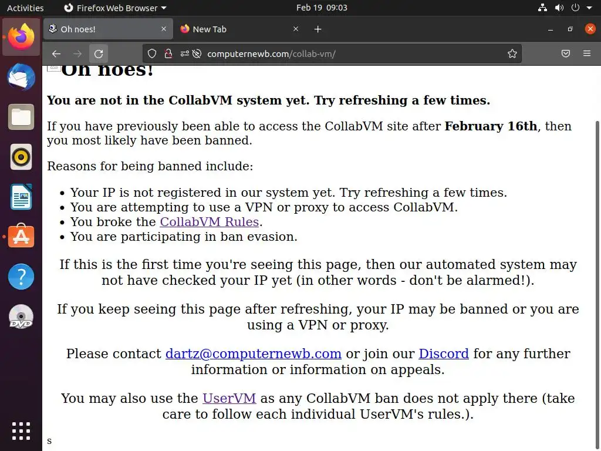Bookmark this page with the star icon

pyautogui.click(x=512, y=53)
